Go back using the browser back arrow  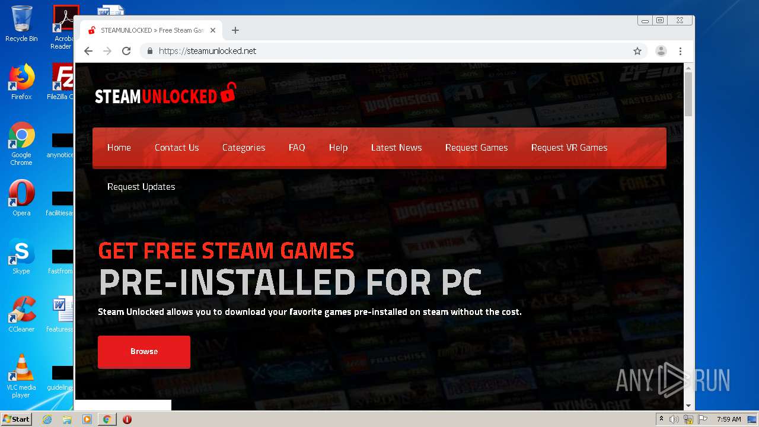[88, 51]
